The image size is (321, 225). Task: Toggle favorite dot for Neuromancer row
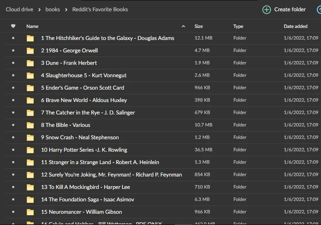(13, 212)
